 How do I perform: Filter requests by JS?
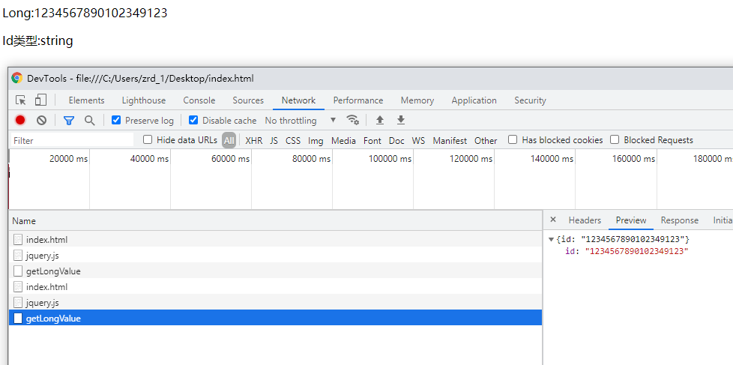[x=274, y=140]
